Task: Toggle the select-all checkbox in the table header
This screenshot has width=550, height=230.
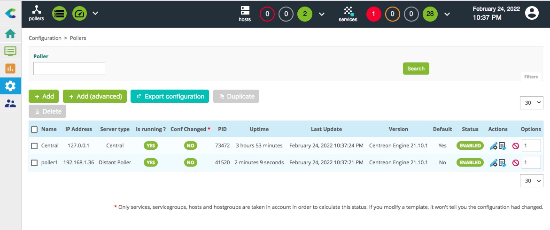Action: coord(34,129)
